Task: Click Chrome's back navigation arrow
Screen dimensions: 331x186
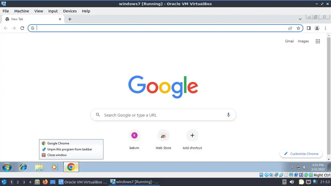Action: coord(6,28)
